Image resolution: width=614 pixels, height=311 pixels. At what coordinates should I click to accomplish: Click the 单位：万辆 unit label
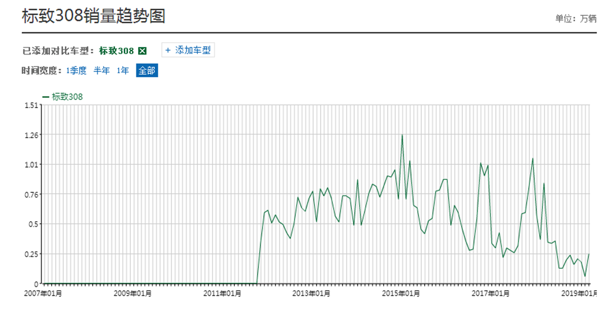(x=575, y=19)
